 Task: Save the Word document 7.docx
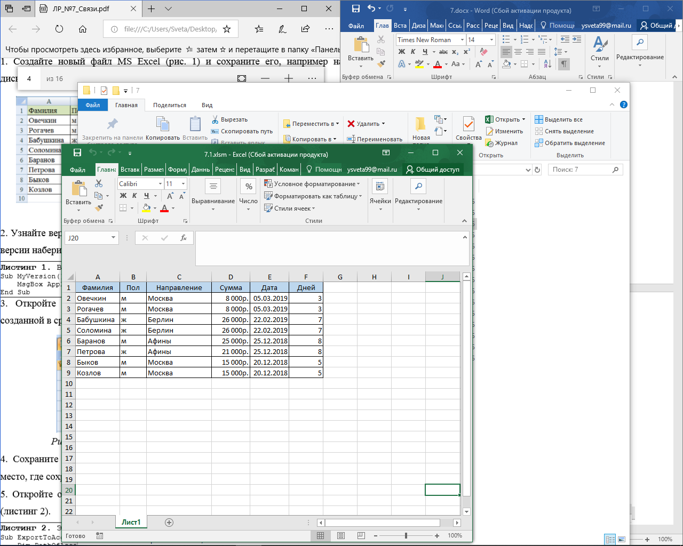(356, 9)
